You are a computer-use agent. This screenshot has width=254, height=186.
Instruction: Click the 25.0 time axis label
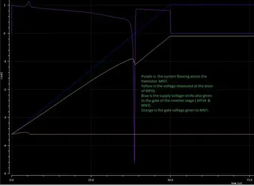[x=91, y=180]
